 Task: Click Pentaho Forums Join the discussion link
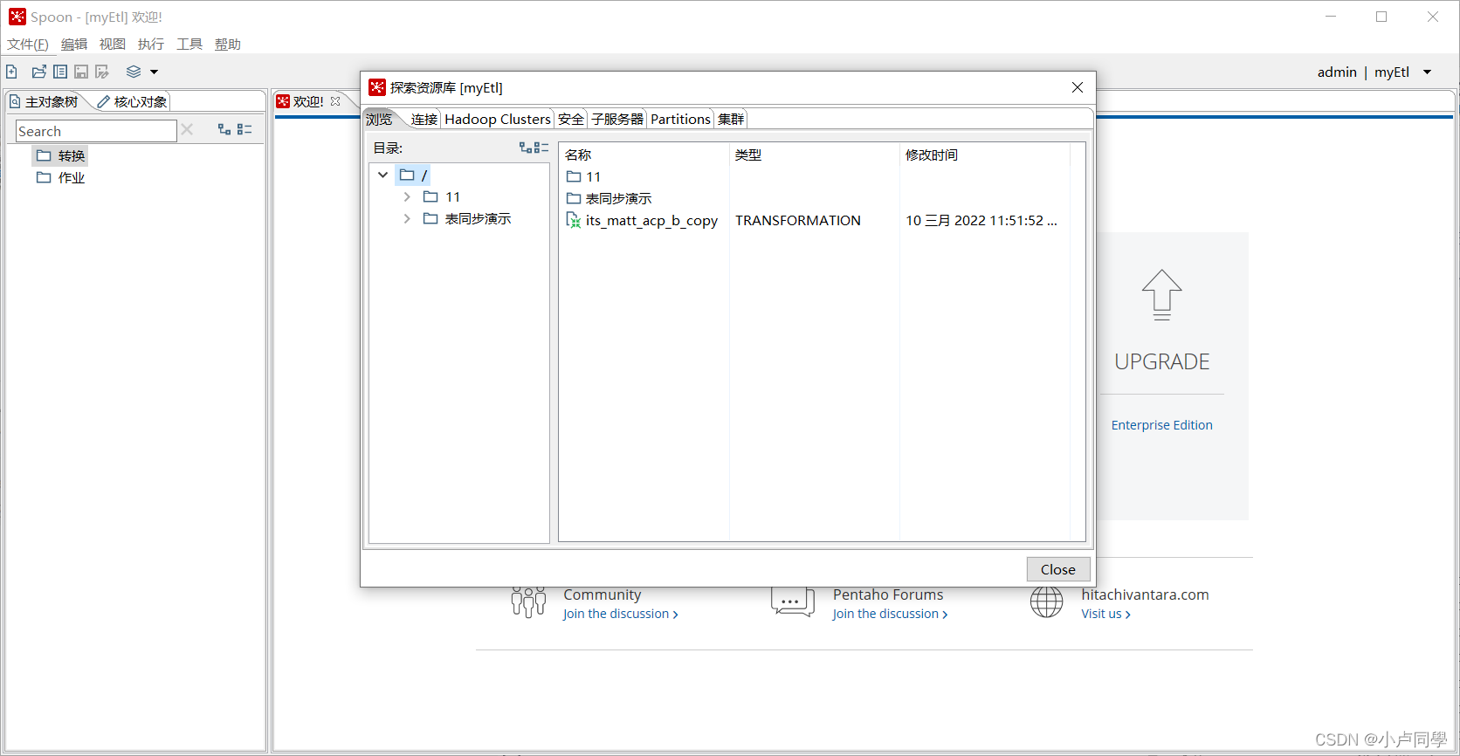tap(890, 614)
